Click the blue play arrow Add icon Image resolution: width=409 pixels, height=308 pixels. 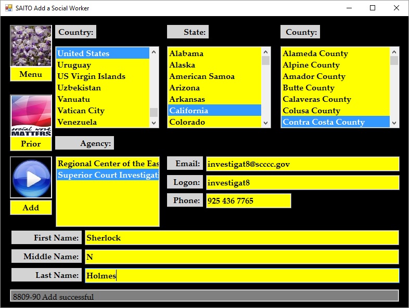[31, 178]
